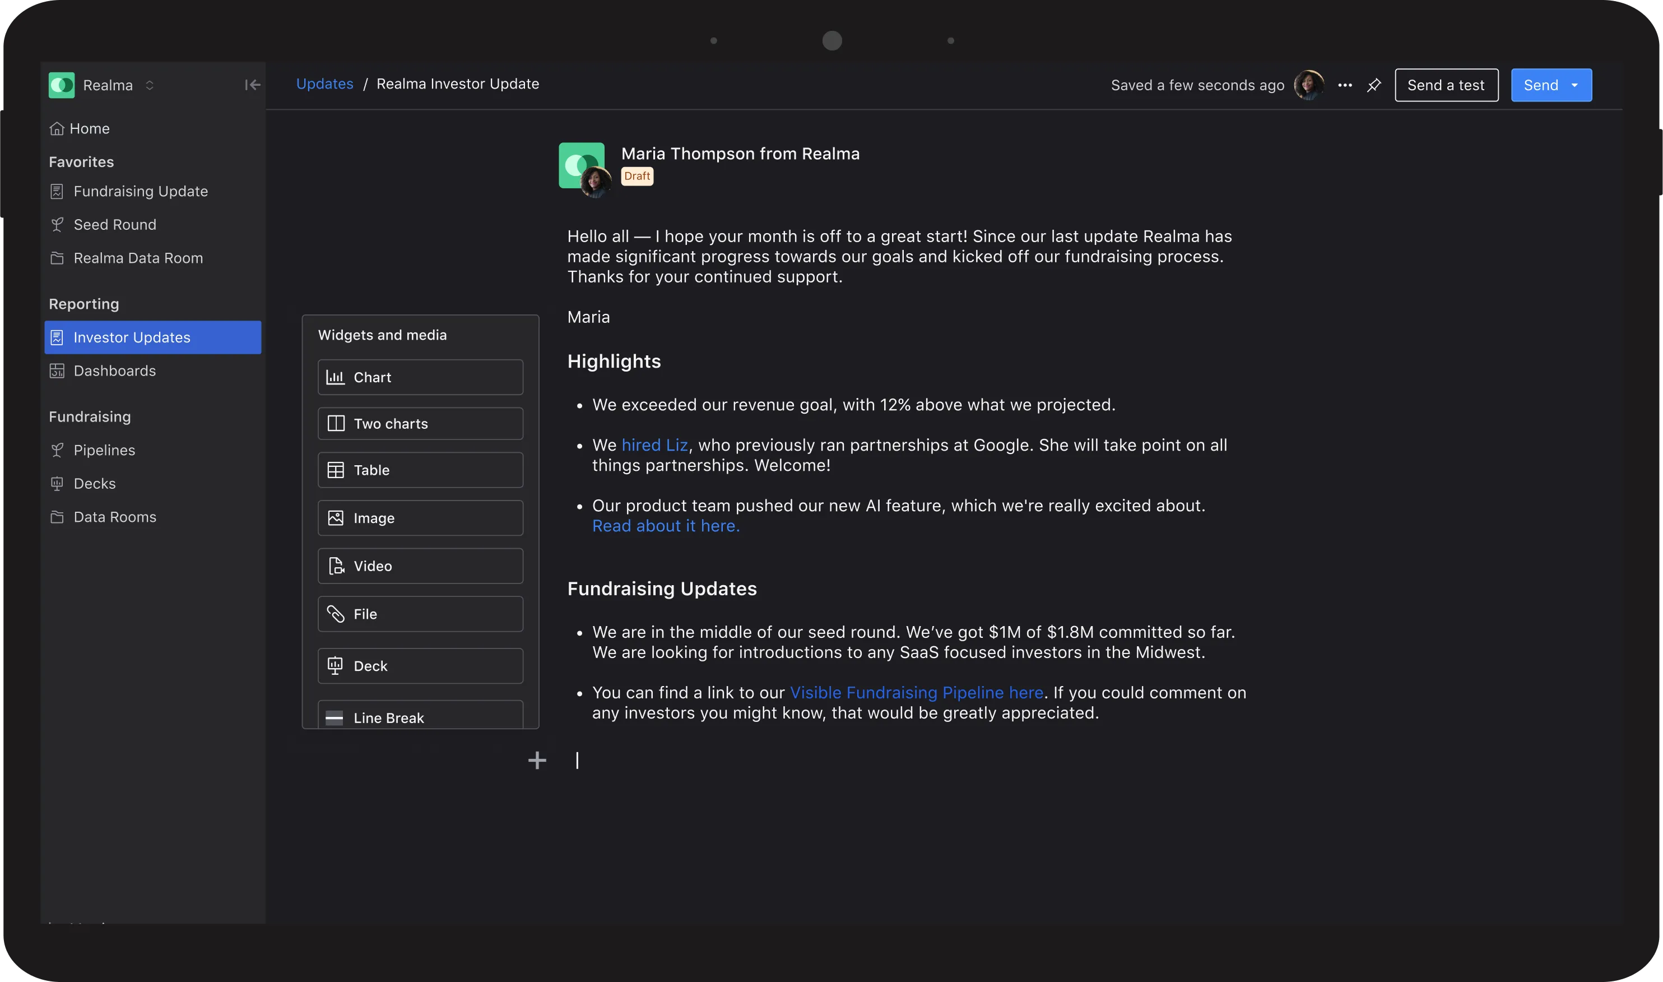Screen dimensions: 1663x982
Task: Add a Table widget
Action: point(420,470)
